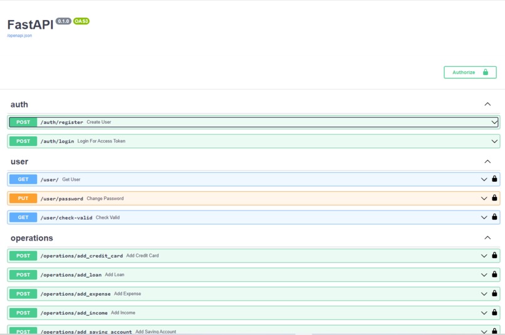Viewport: 505px width, 335px height.
Task: Expand add_loan endpoint chevron
Action: (x=484, y=275)
